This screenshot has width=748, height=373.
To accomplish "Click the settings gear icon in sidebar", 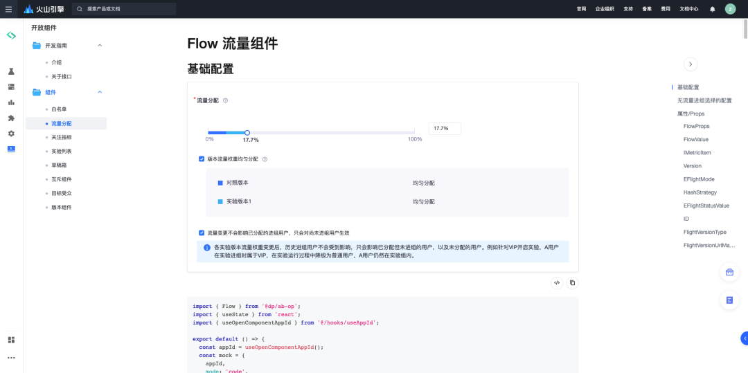I will point(11,134).
